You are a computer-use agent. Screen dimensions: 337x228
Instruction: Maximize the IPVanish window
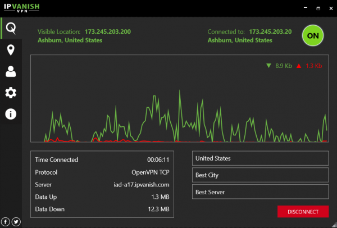(x=318, y=8)
